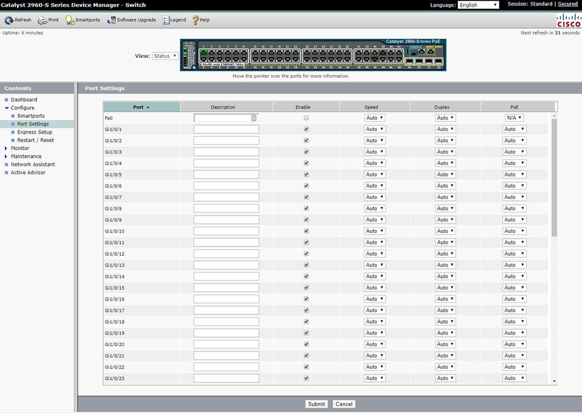This screenshot has height=414, width=582.
Task: Open Active Advisor in Contents
Action: [x=28, y=172]
